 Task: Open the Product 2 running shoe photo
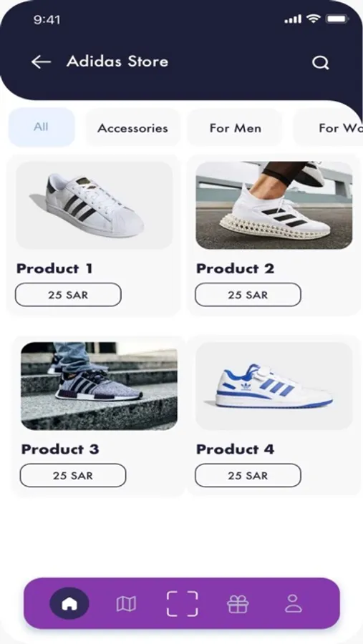click(x=274, y=205)
